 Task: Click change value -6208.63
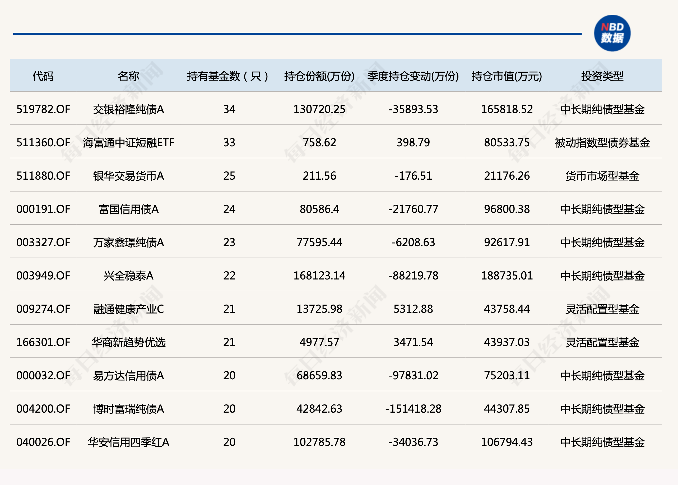coord(413,242)
